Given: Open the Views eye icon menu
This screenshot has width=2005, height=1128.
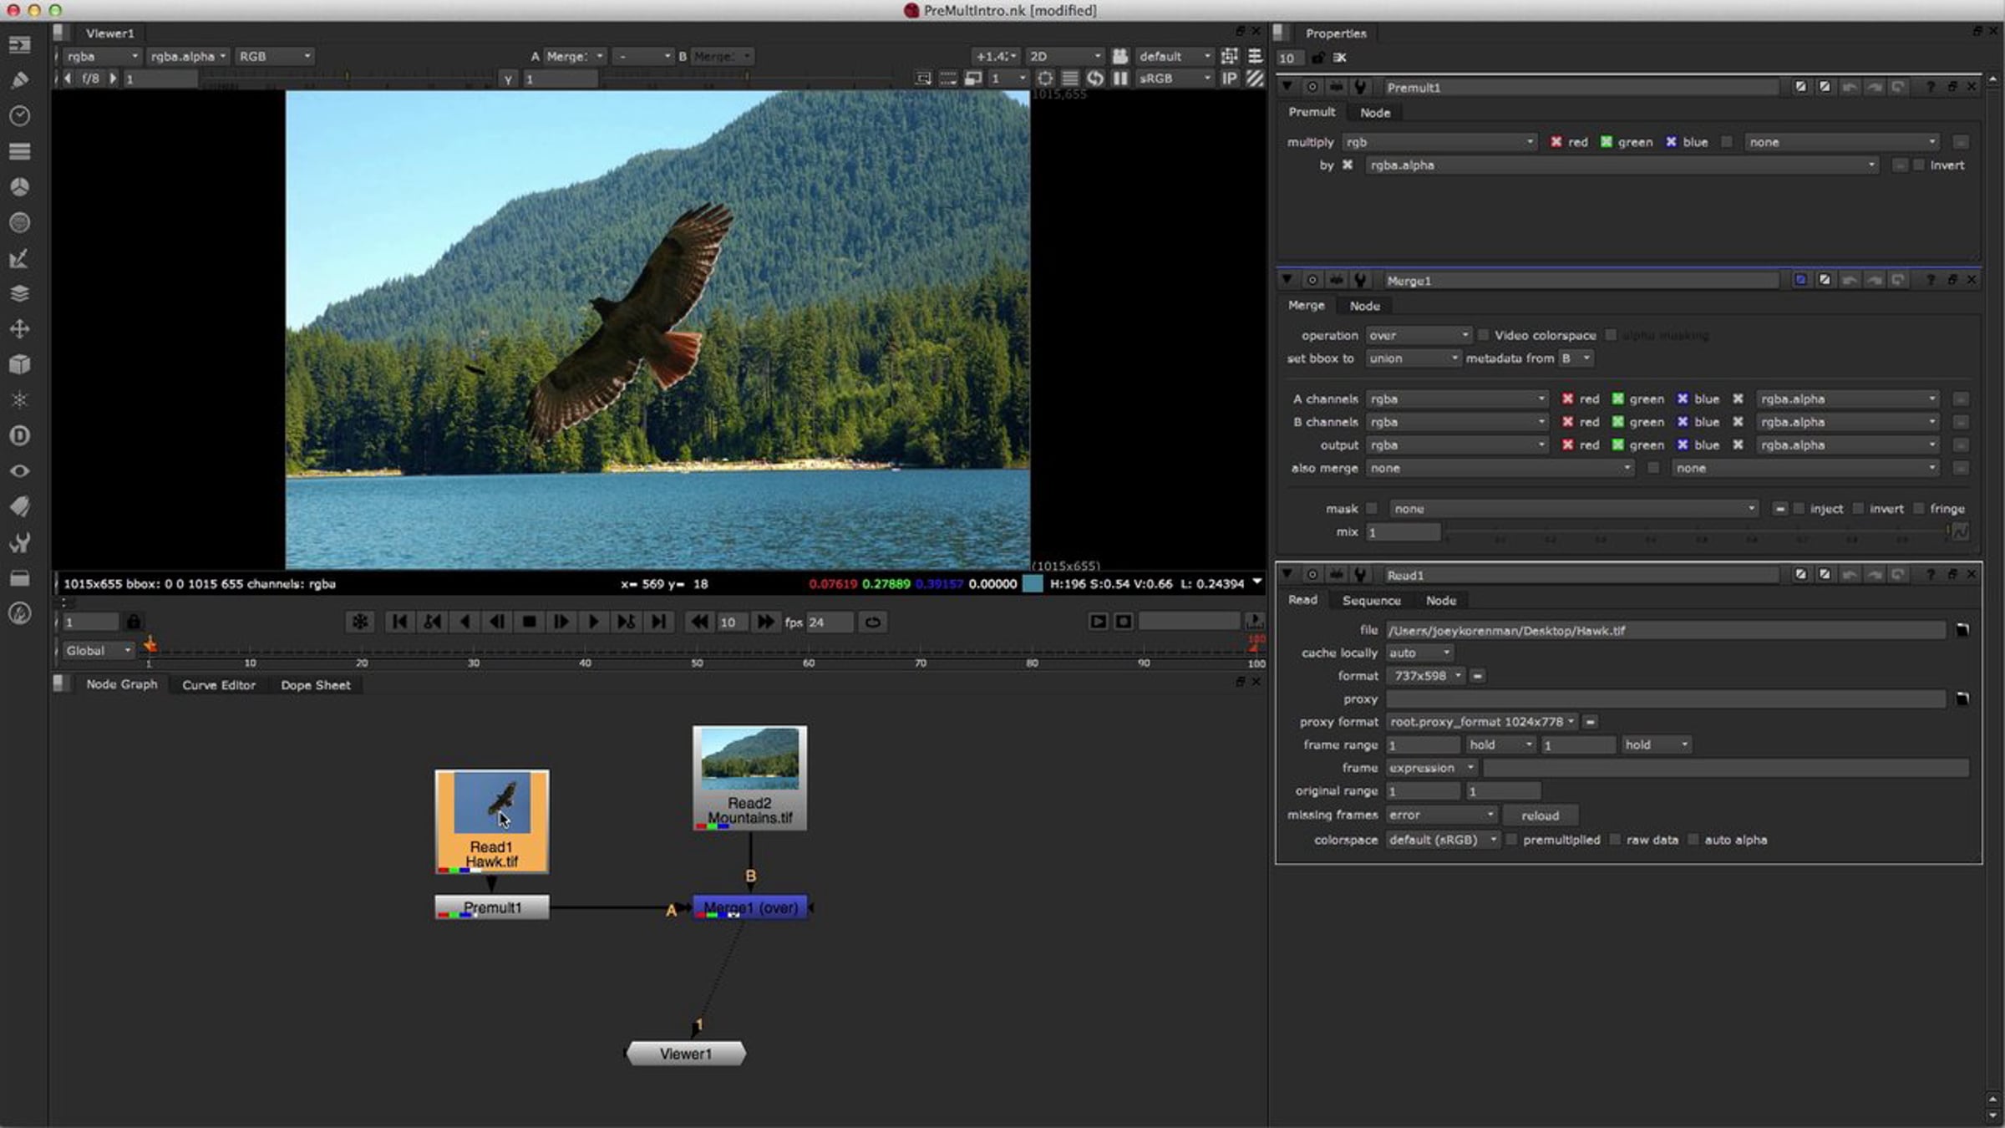Looking at the screenshot, I should click(x=19, y=471).
